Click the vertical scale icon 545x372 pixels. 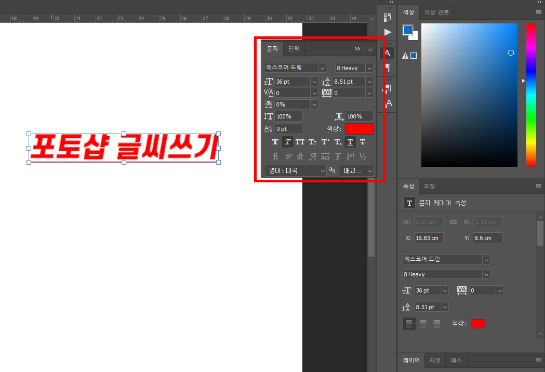(268, 116)
